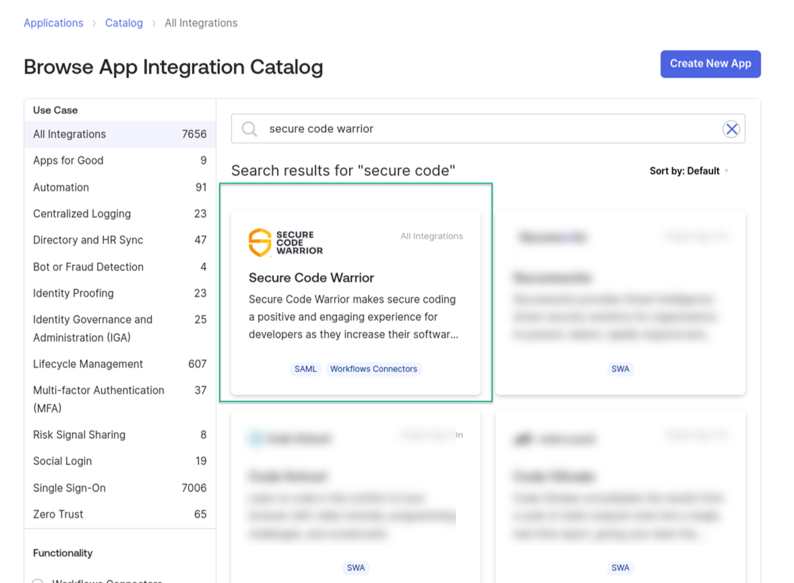794x583 pixels.
Task: Click the Functionality section heading
Action: (x=63, y=553)
